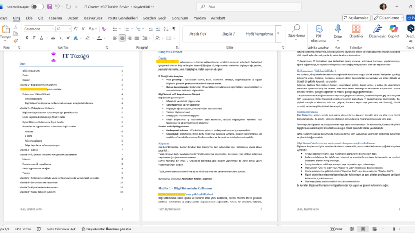The image size is (415, 233).
Task: Decrease font size with smaller A icon
Action: point(83,29)
